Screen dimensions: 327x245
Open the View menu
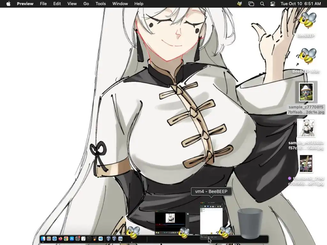72,4
